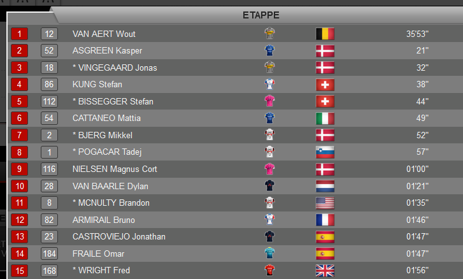463x279 pixels.
Task: Open rider VAN AERT Wout
Action: [104, 34]
